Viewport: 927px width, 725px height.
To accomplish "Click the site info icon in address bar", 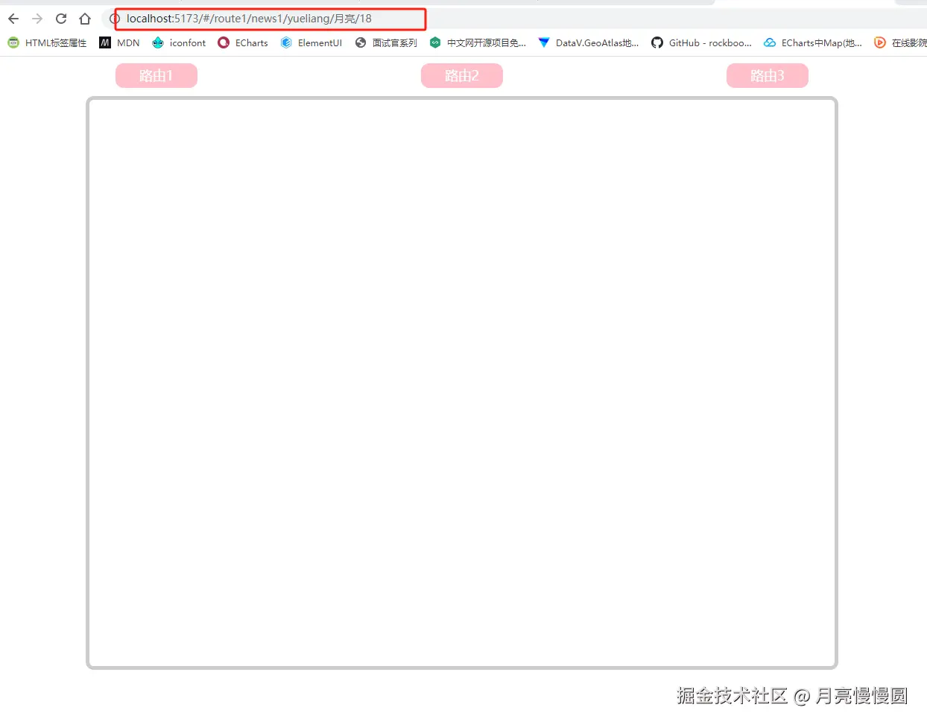I will pyautogui.click(x=115, y=19).
